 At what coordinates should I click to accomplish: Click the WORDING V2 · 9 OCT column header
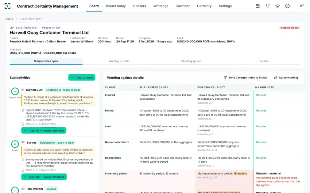[211, 87]
